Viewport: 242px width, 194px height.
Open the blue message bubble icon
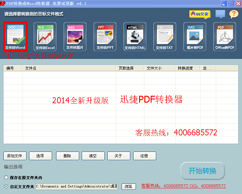220,14
